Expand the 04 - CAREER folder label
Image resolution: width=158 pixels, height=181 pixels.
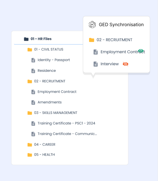coord(44,144)
